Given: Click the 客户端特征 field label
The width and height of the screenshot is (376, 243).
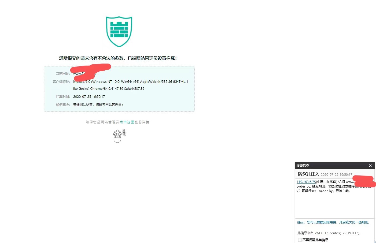Looking at the screenshot, I should 61,82.
